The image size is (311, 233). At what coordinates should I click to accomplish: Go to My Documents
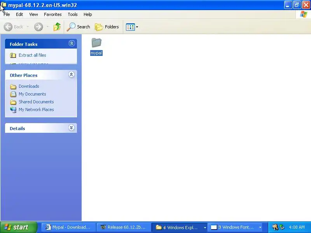(32, 94)
